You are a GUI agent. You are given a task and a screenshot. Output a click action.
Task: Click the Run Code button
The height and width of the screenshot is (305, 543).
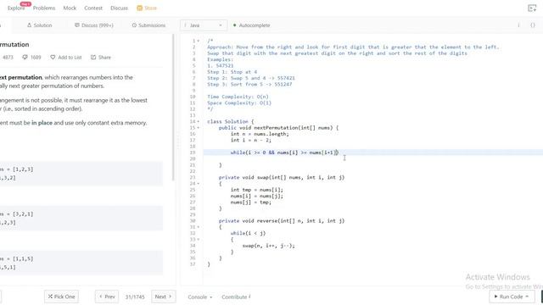[512, 297]
